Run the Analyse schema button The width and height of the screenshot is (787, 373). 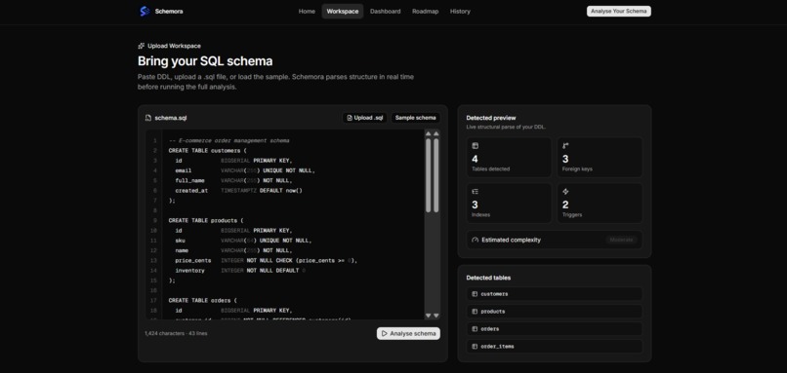tap(408, 333)
